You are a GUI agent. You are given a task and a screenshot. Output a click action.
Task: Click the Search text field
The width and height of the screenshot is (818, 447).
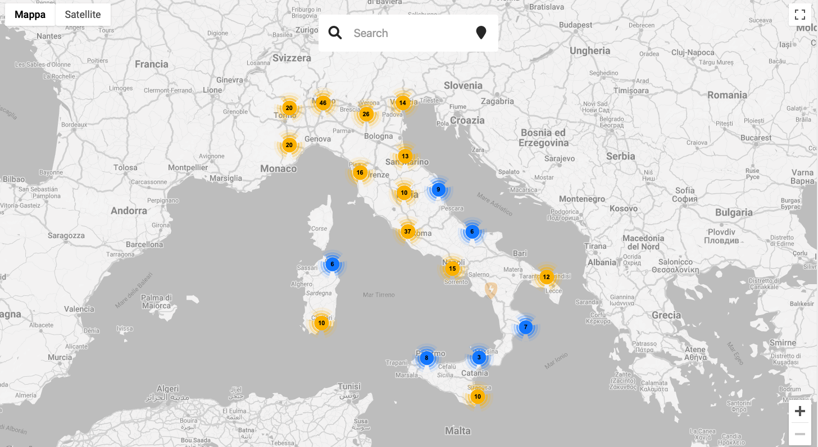pyautogui.click(x=407, y=33)
